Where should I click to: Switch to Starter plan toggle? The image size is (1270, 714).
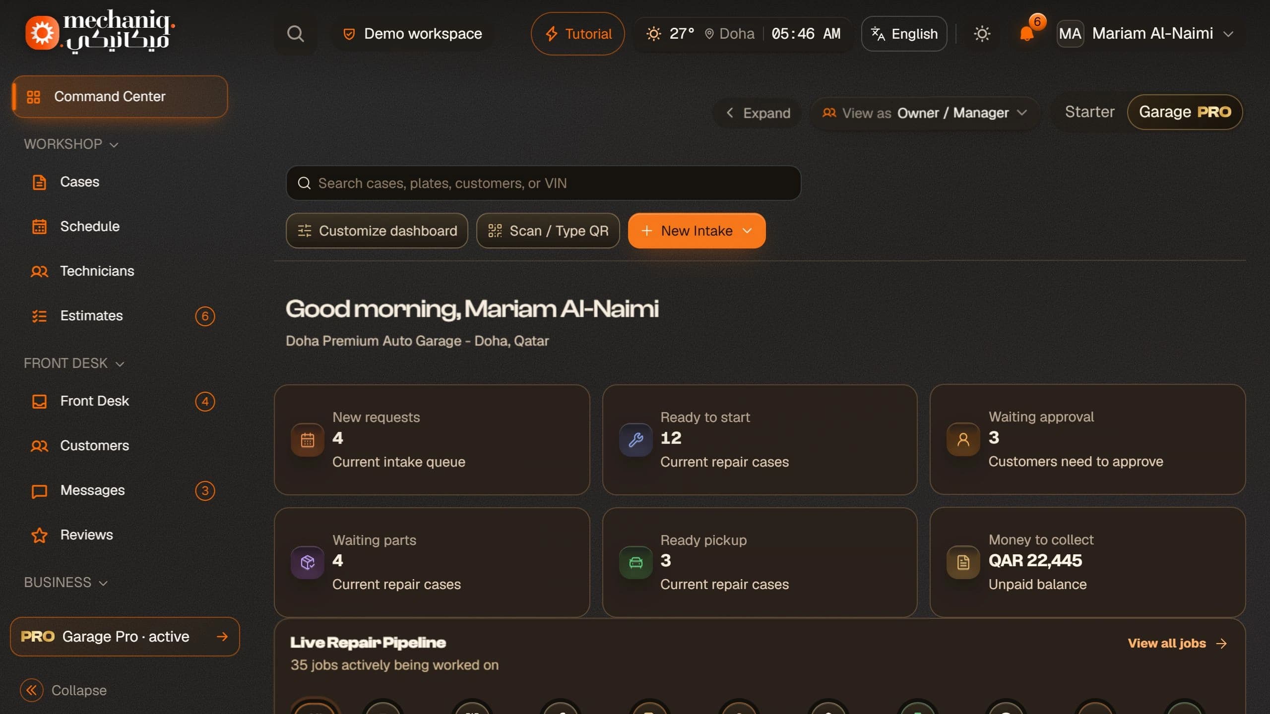(x=1089, y=112)
